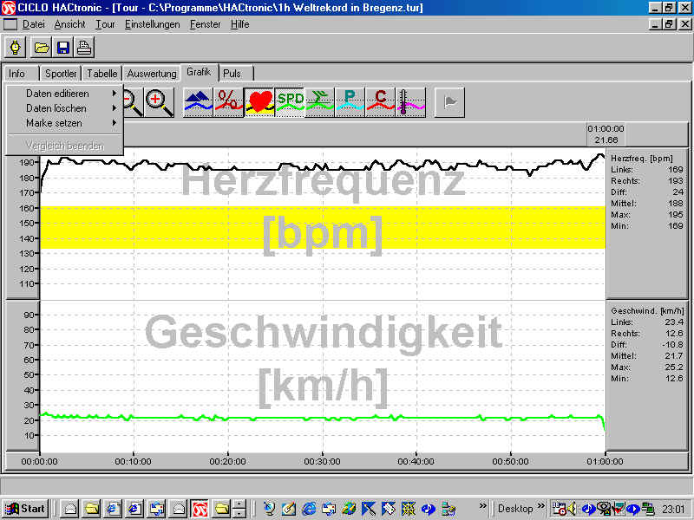Click the Windows Start button
Viewport: 694px width, 520px height.
tap(25, 509)
